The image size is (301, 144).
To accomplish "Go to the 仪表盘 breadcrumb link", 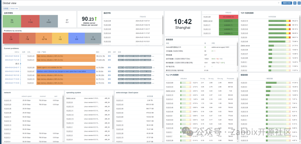I will [6, 9].
